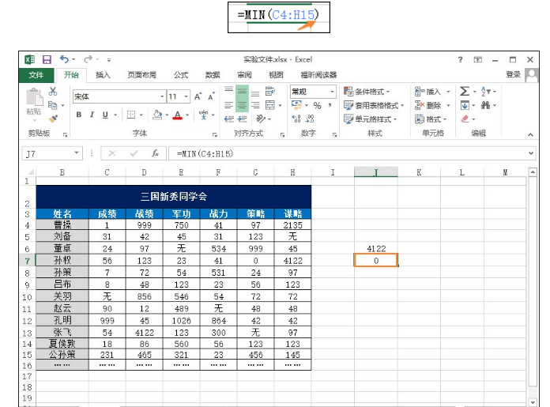The height and width of the screenshot is (407, 550).
Task: Click the Wrap Text icon
Action: point(270,91)
